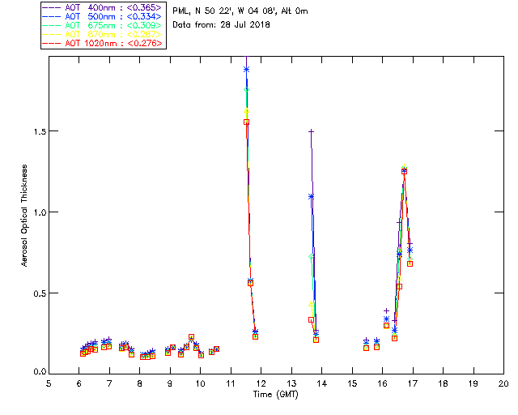This screenshot has width=518, height=415.
Task: Select the purple plus marker at 1.5 near 13.6 GMT
Action: coord(311,132)
